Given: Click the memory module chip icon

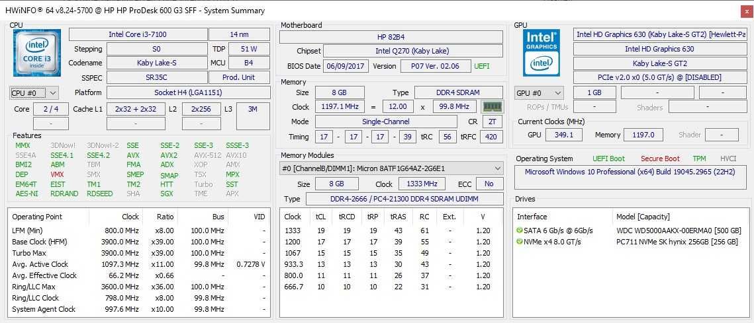Looking at the screenshot, I should click(x=493, y=106).
